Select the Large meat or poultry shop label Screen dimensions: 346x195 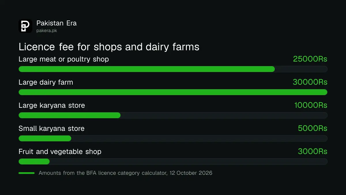tap(64, 59)
